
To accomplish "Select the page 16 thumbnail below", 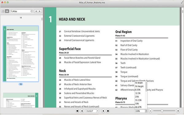I will 21,100.
